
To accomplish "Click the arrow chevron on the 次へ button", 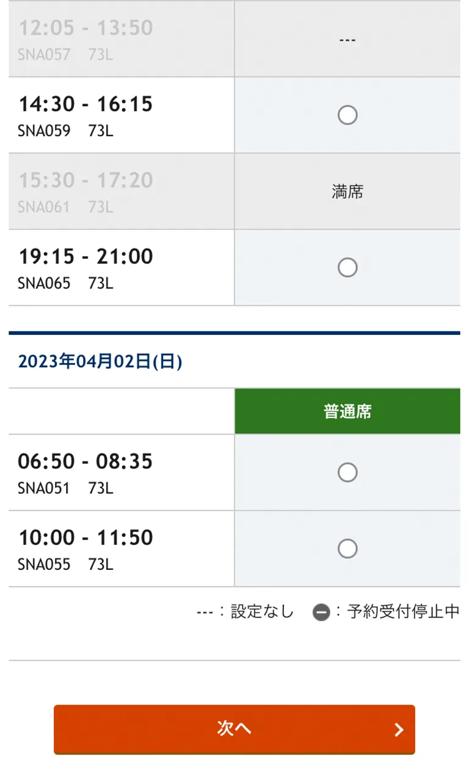I will [399, 730].
